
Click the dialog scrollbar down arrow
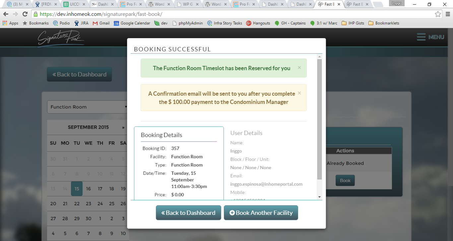tap(320, 197)
